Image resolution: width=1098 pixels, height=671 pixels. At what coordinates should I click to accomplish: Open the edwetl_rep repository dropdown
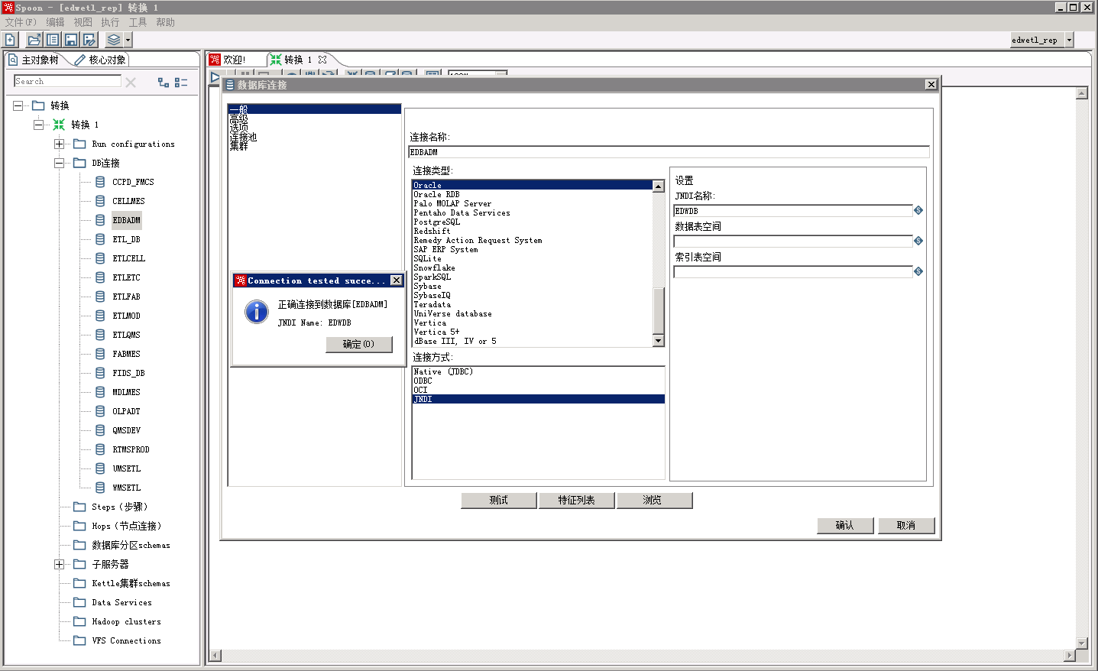pyautogui.click(x=1067, y=40)
